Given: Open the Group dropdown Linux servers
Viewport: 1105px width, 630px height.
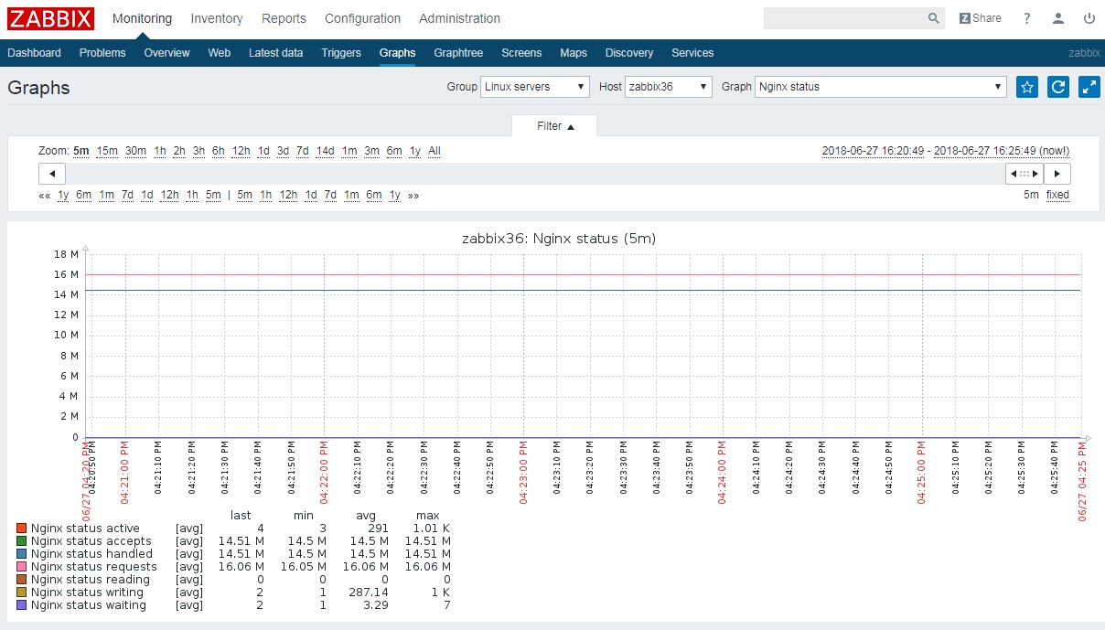Looking at the screenshot, I should [535, 87].
